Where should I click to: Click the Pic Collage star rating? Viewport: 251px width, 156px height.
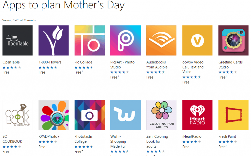(84, 68)
